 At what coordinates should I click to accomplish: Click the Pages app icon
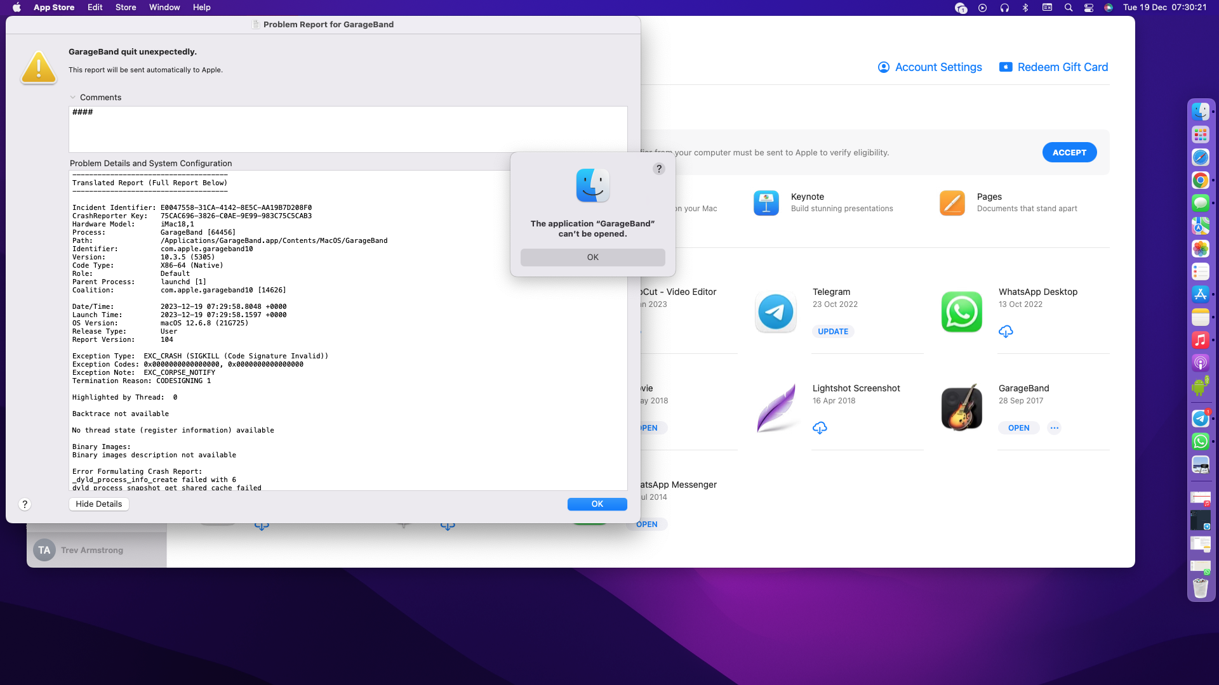pos(952,203)
